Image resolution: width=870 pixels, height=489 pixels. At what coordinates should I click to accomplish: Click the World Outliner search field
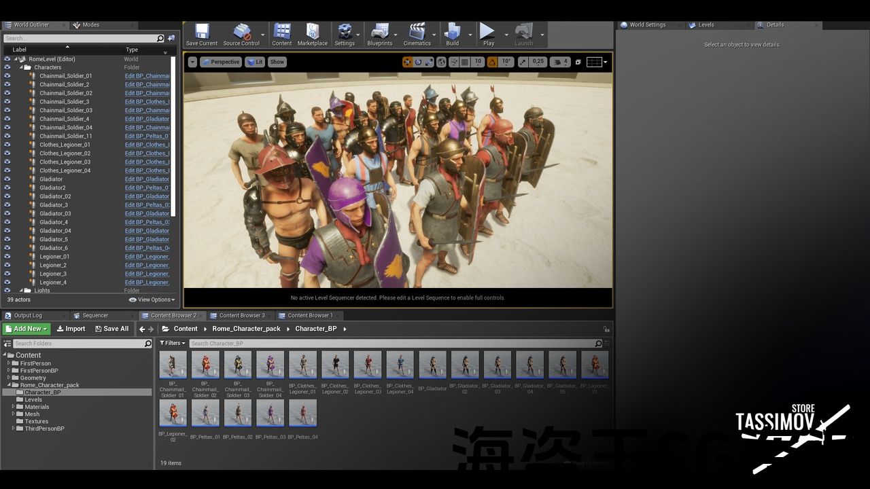(x=82, y=39)
